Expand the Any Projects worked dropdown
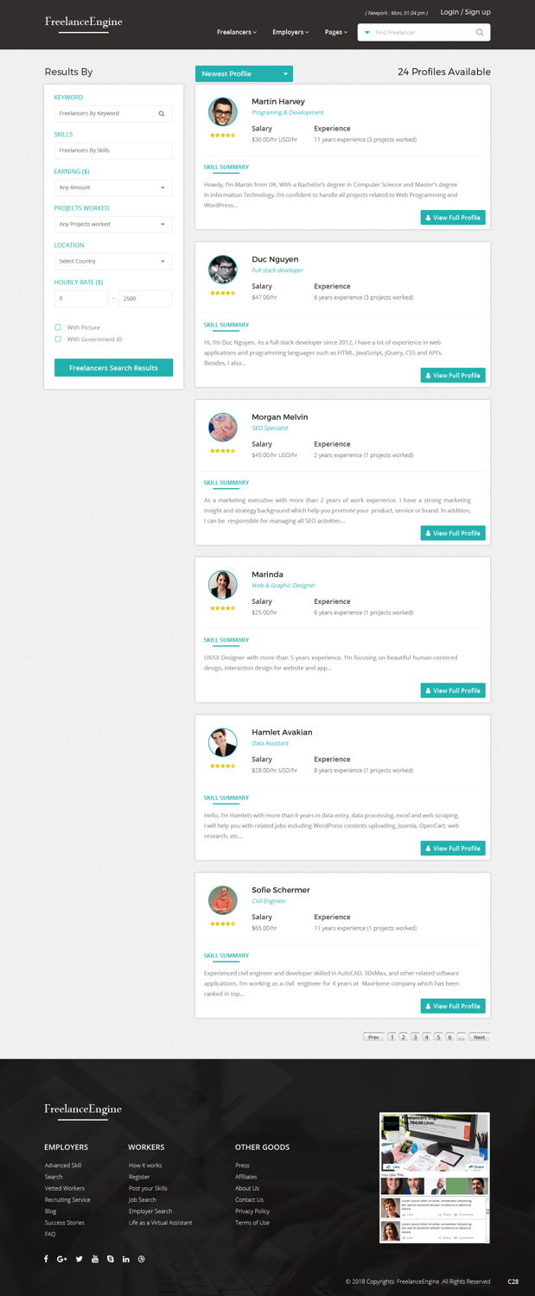The width and height of the screenshot is (535, 1296). coord(113,225)
